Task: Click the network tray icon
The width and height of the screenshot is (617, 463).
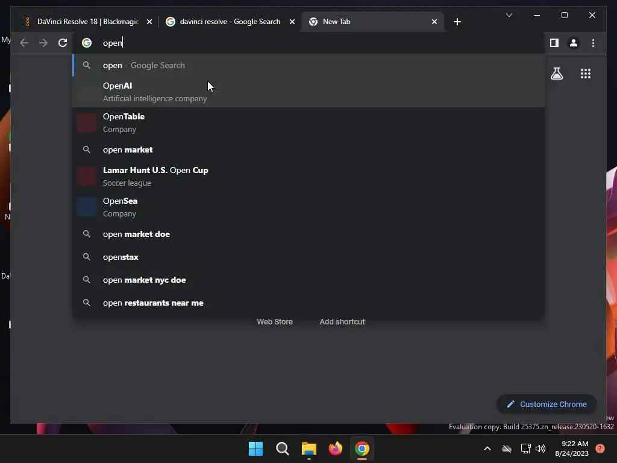Action: tap(525, 449)
